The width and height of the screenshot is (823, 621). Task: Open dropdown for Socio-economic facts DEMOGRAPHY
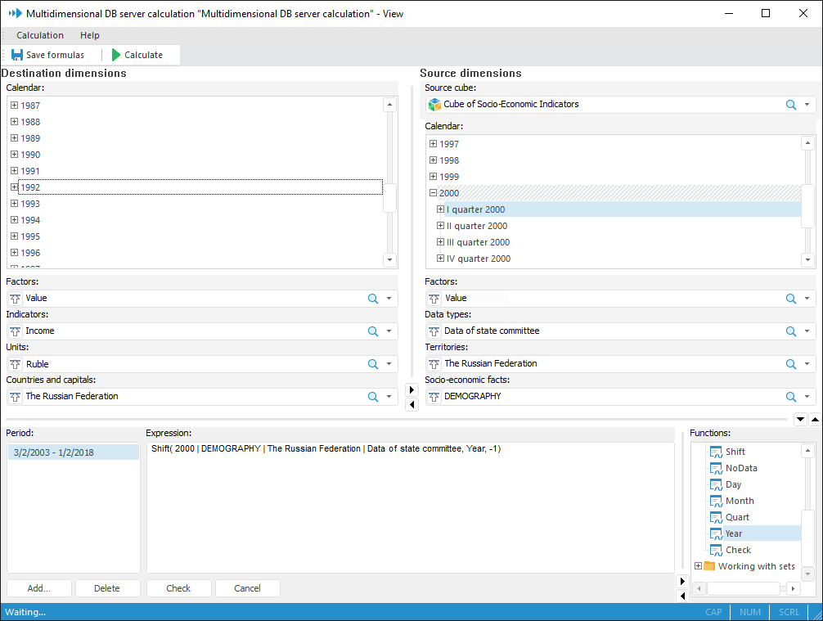point(807,397)
